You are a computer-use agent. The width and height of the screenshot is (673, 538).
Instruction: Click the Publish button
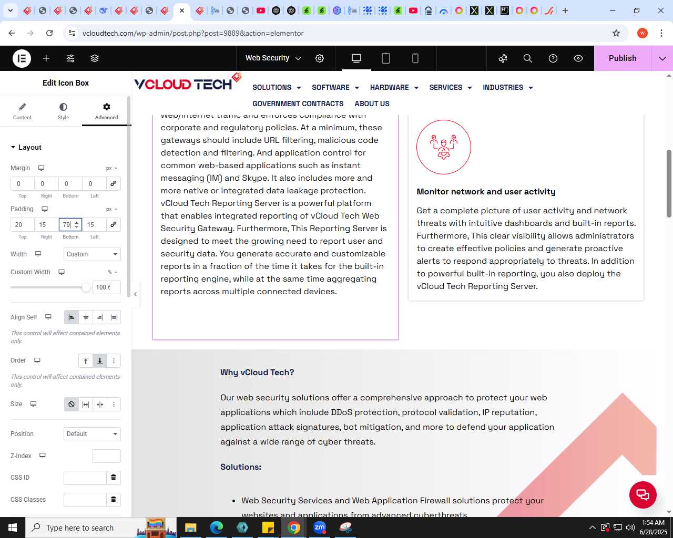coord(623,58)
